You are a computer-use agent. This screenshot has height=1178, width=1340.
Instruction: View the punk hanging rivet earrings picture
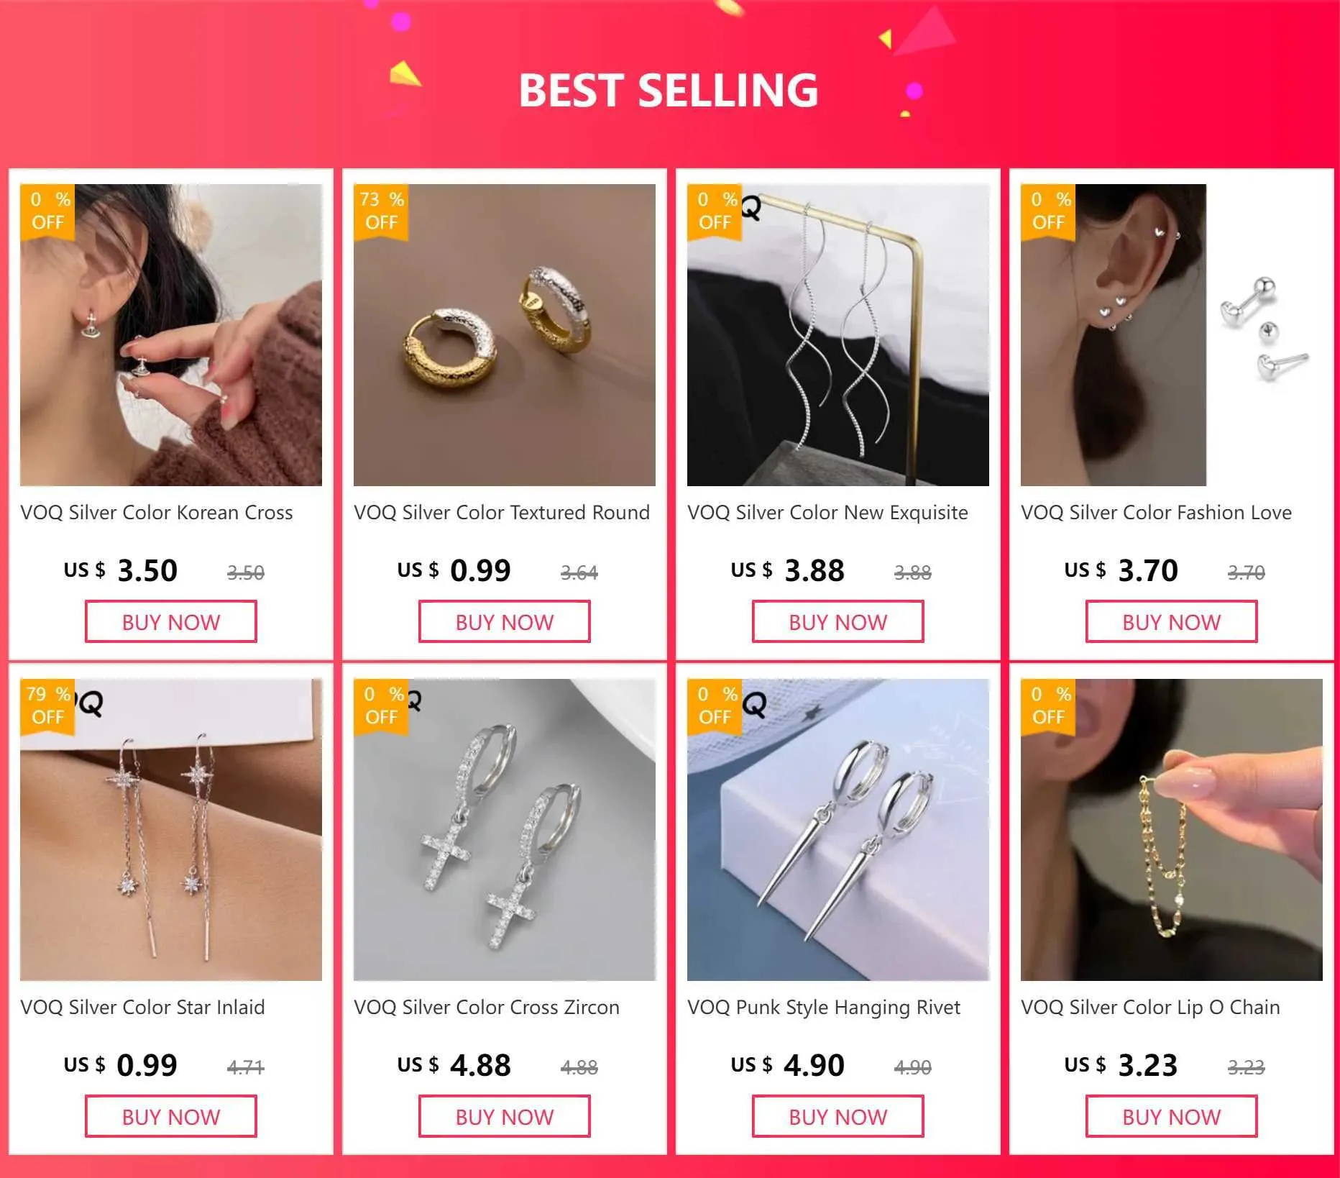pos(838,830)
